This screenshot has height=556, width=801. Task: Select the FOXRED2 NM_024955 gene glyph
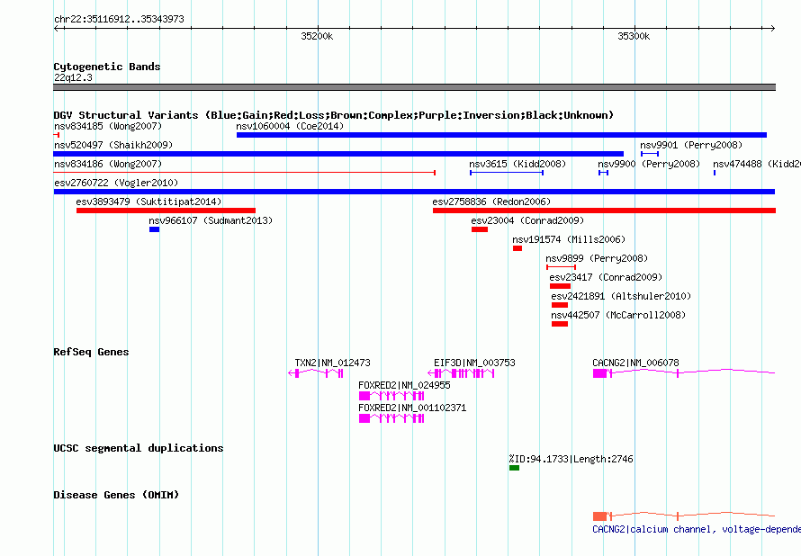tap(391, 396)
